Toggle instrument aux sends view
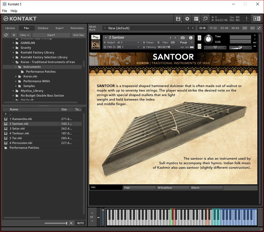This screenshot has height=232, width=264. click(x=255, y=43)
